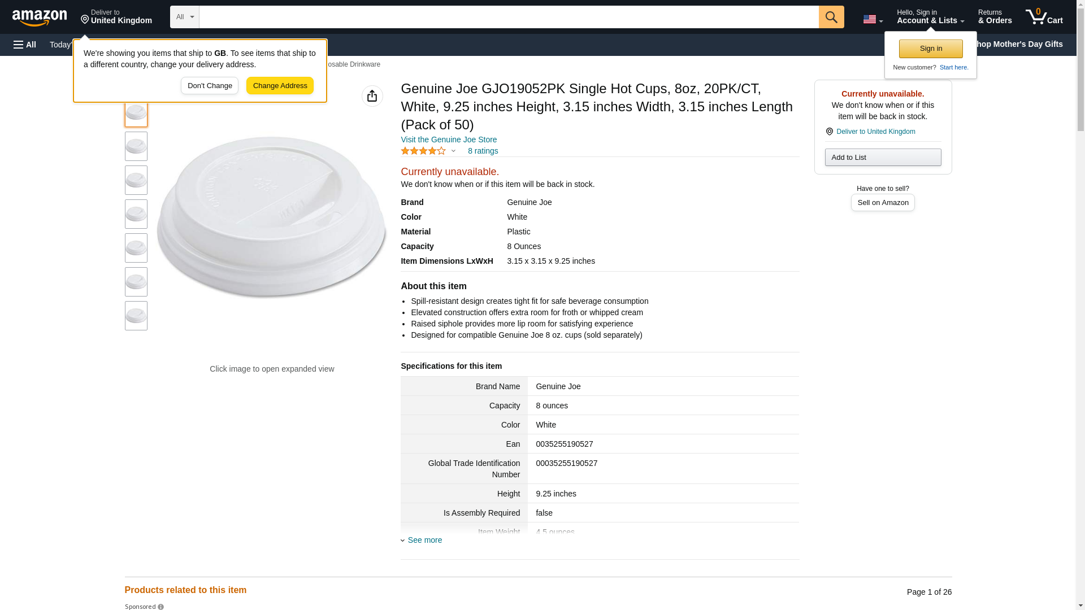The width and height of the screenshot is (1085, 610).
Task: Click Don't Change button
Action: click(210, 86)
